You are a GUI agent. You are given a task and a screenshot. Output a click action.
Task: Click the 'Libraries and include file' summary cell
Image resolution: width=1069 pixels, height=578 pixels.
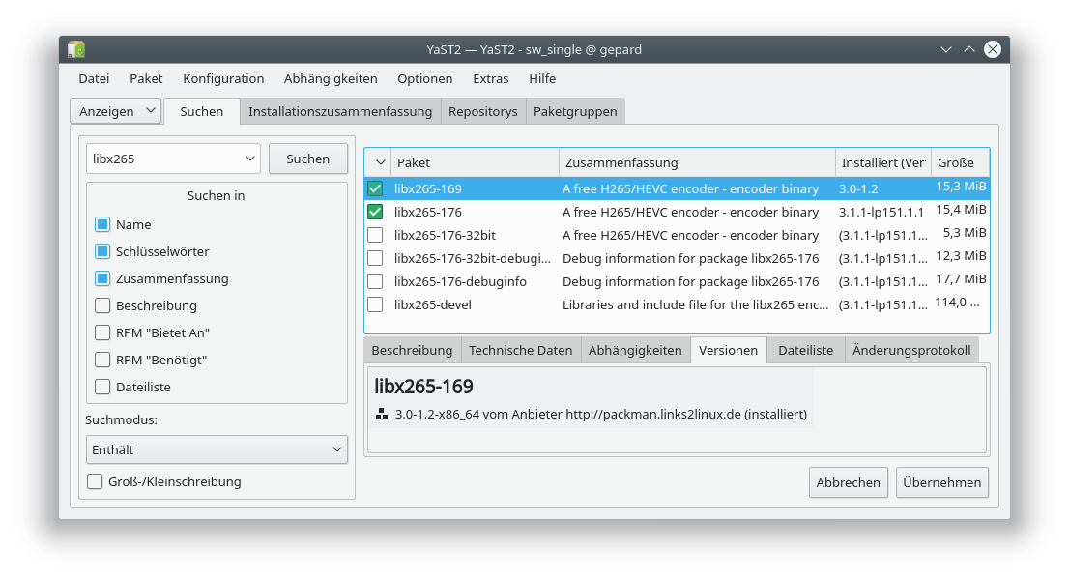tap(695, 304)
